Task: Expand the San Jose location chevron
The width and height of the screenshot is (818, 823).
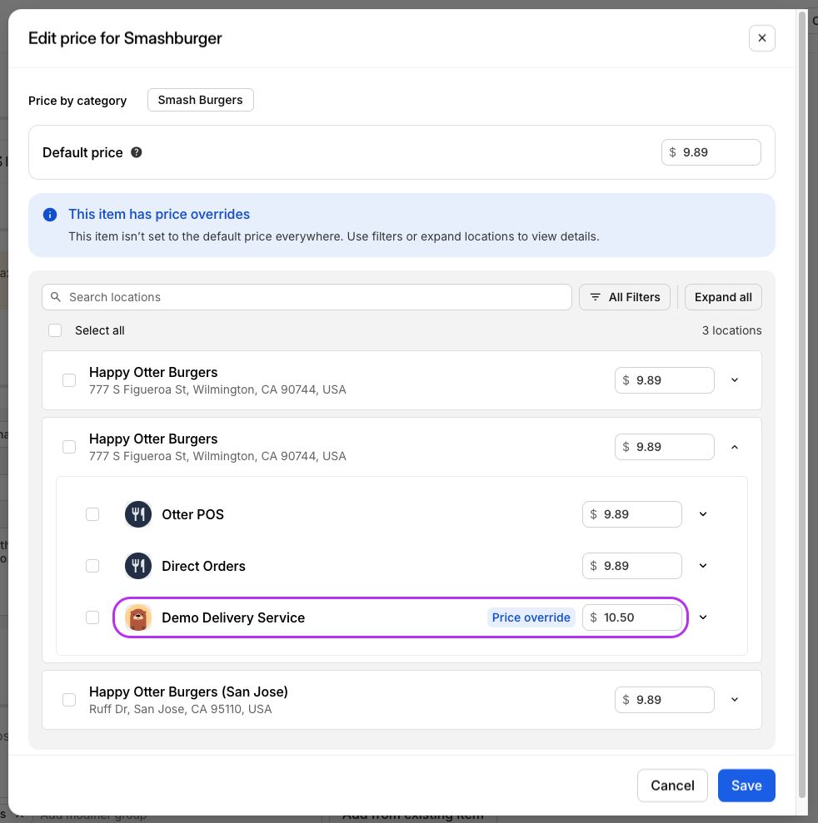Action: click(x=735, y=700)
